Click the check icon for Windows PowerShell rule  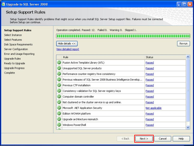tap(59, 125)
